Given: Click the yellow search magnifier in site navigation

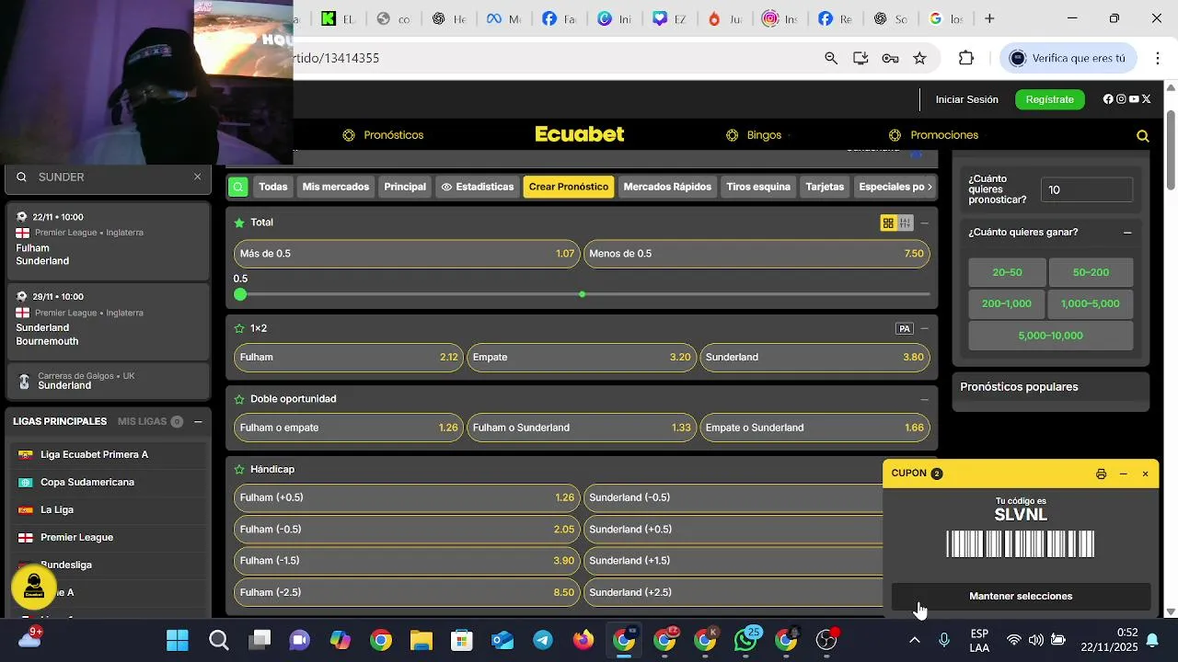Looking at the screenshot, I should (x=1143, y=136).
